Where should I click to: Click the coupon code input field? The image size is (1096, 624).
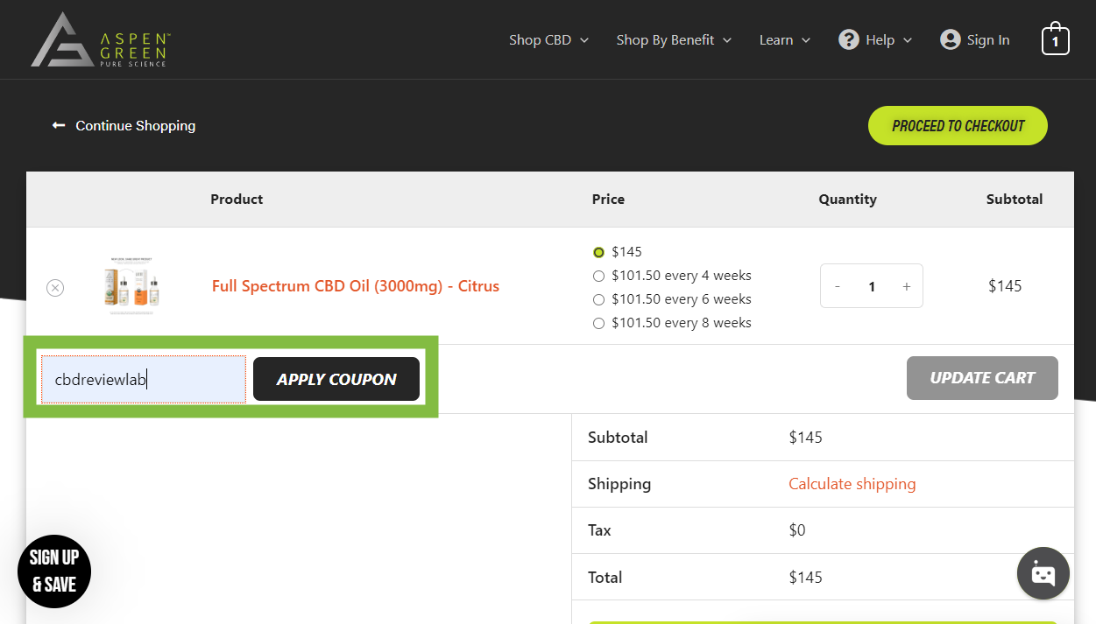click(x=144, y=379)
